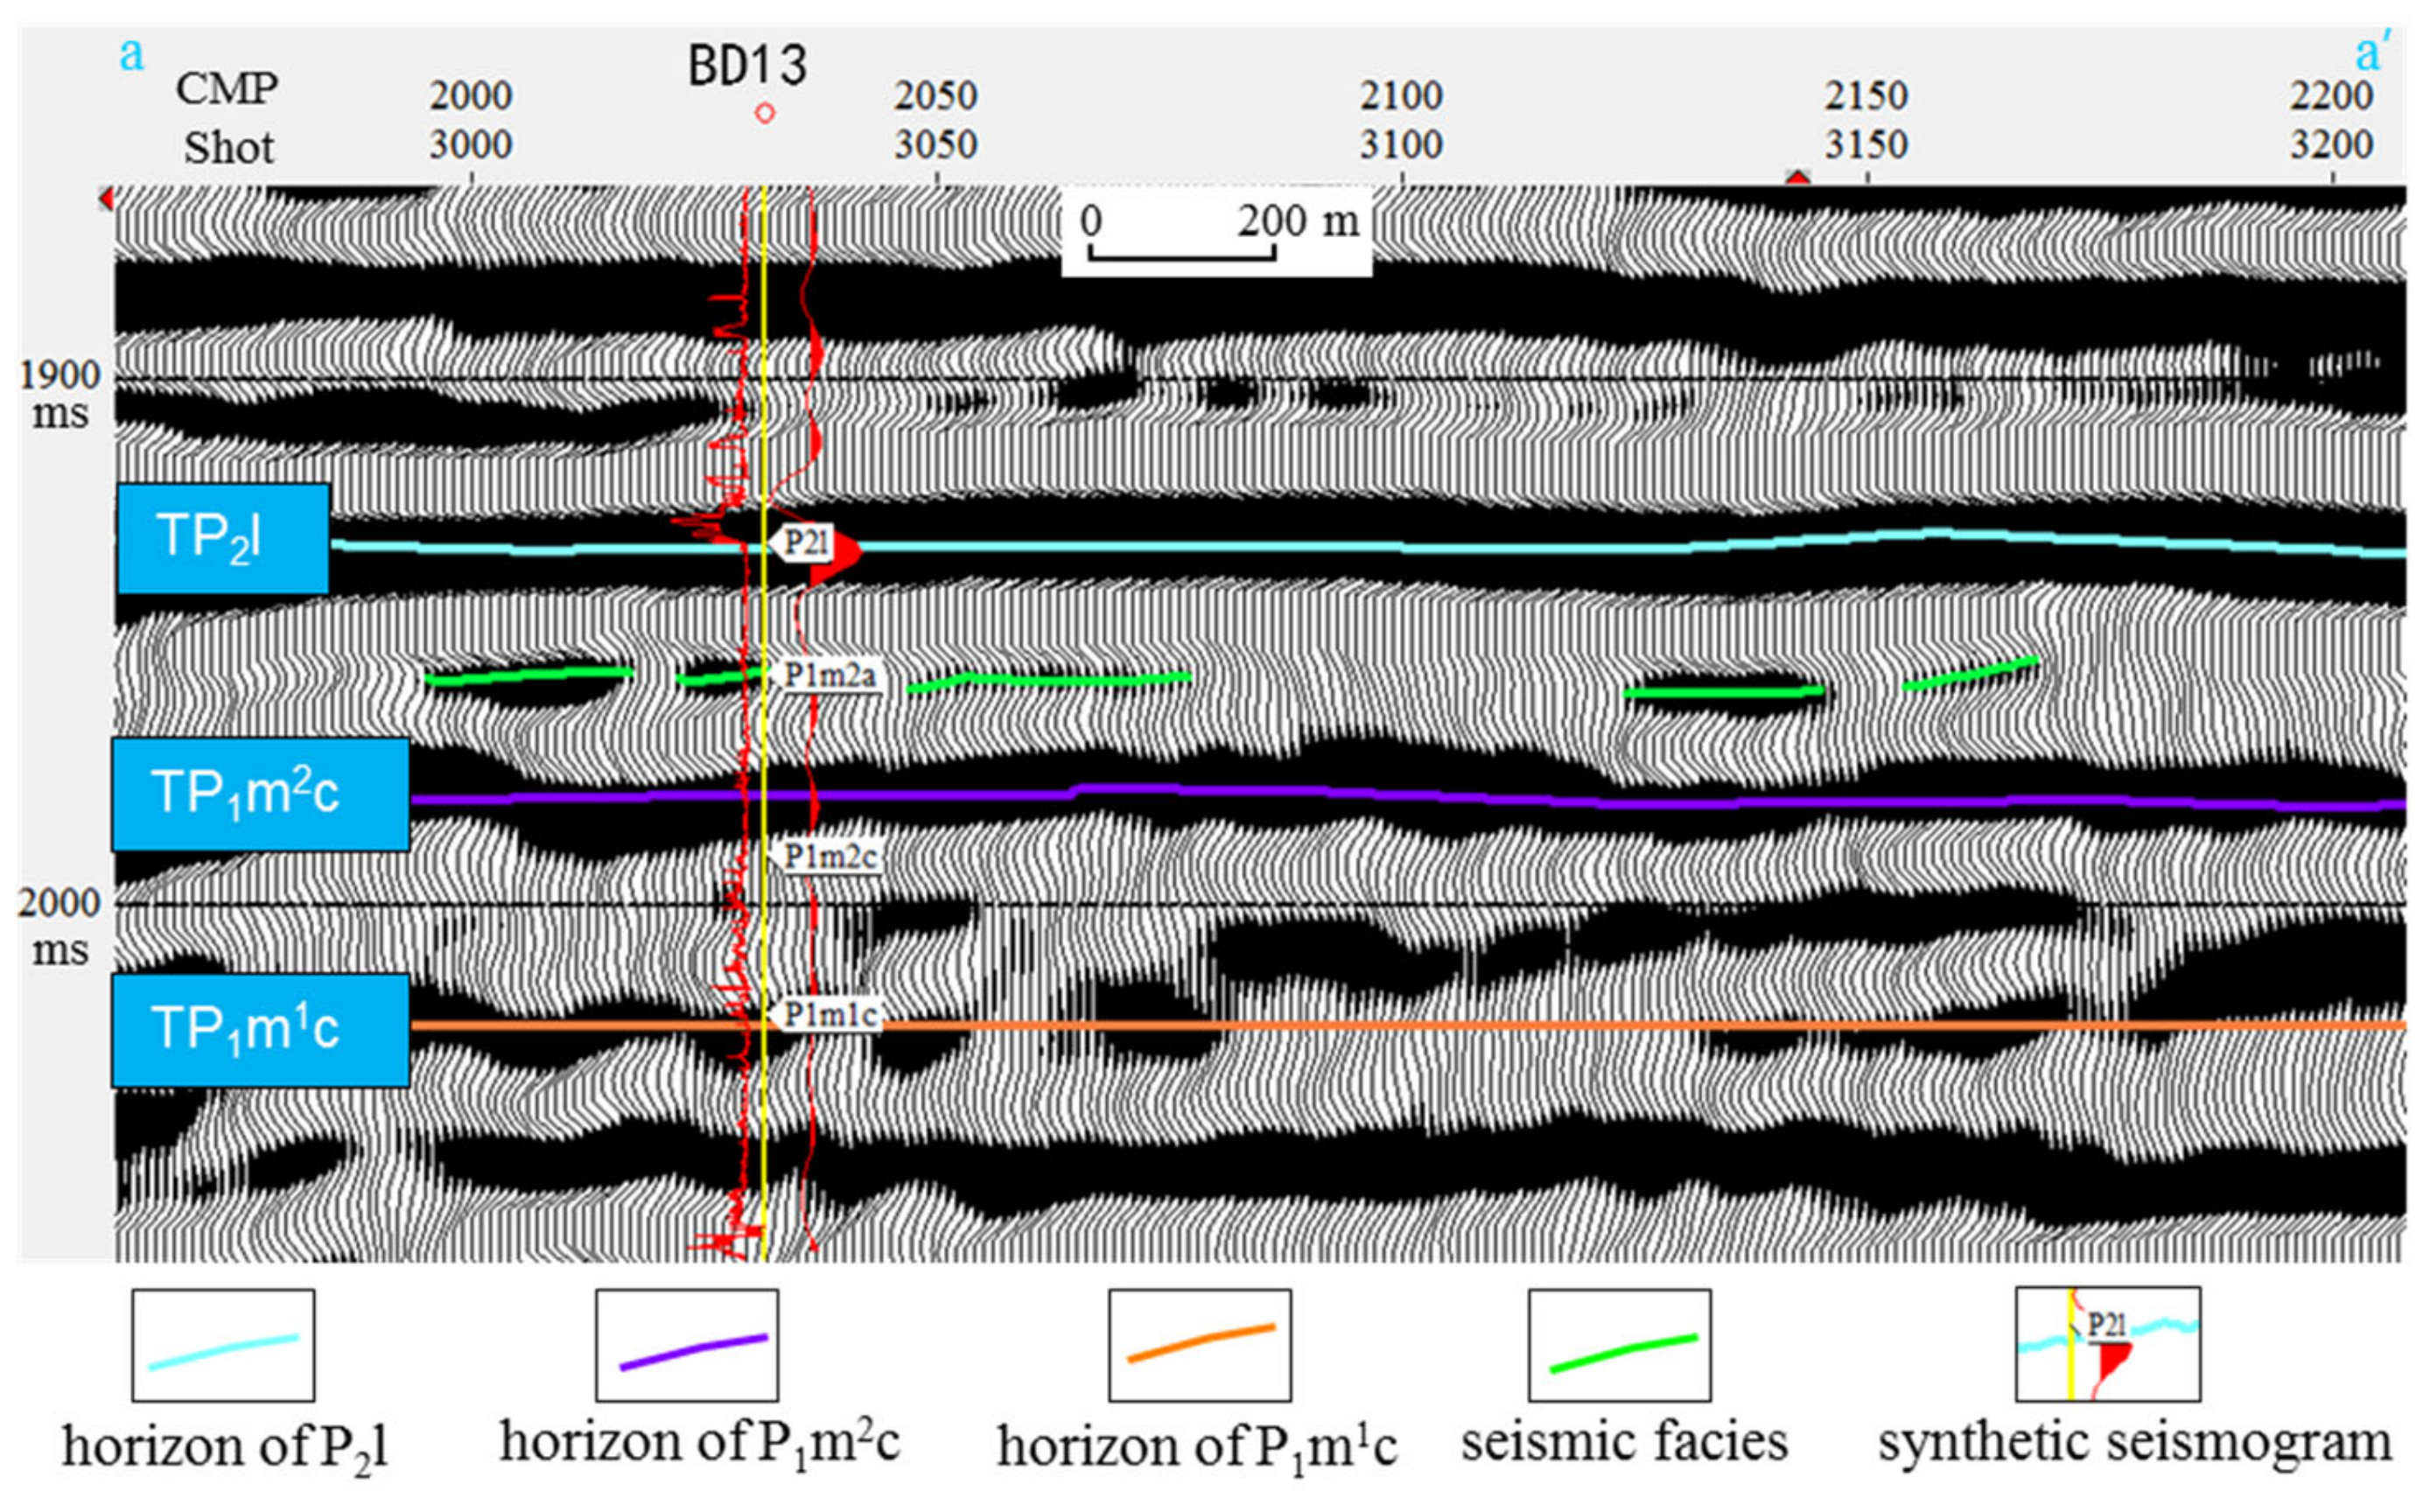Click the synthetic seismogram legend icon

pyautogui.click(x=2107, y=1344)
